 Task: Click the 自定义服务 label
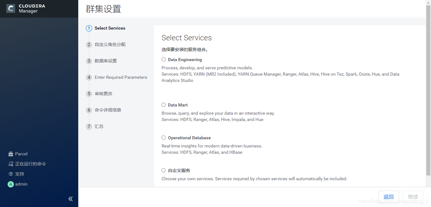point(179,170)
